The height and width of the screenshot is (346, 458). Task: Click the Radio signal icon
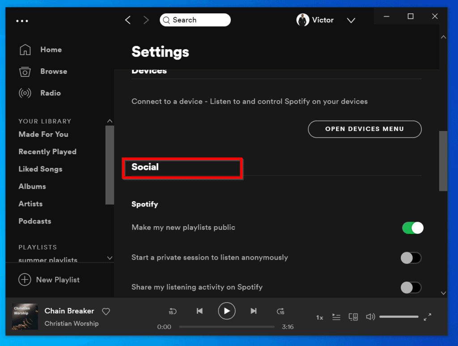tap(25, 93)
